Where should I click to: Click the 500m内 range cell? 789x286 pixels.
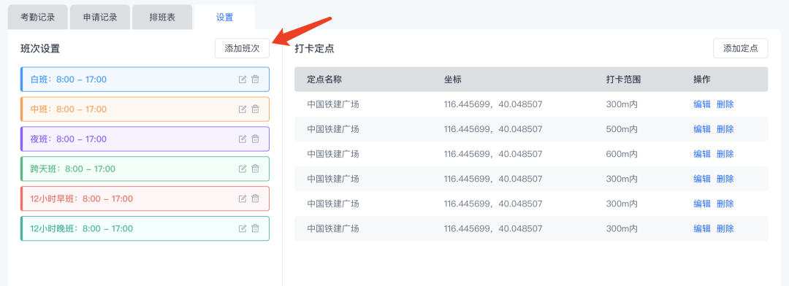click(x=622, y=129)
